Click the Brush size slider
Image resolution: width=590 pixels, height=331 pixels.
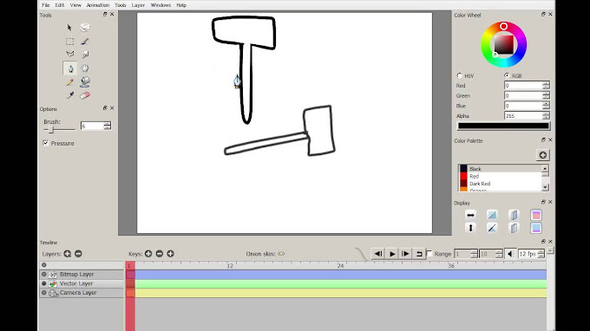tap(60, 130)
